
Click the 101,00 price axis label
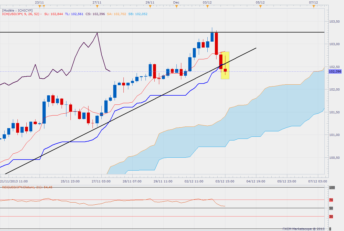(335, 135)
